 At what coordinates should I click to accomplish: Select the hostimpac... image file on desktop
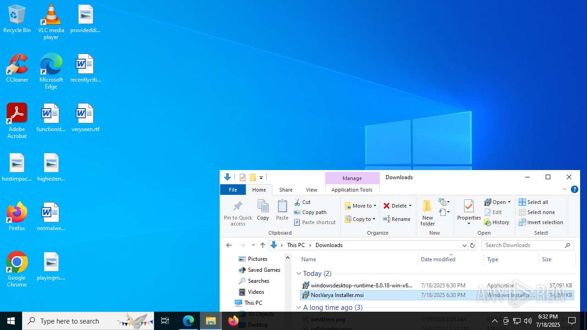point(17,168)
